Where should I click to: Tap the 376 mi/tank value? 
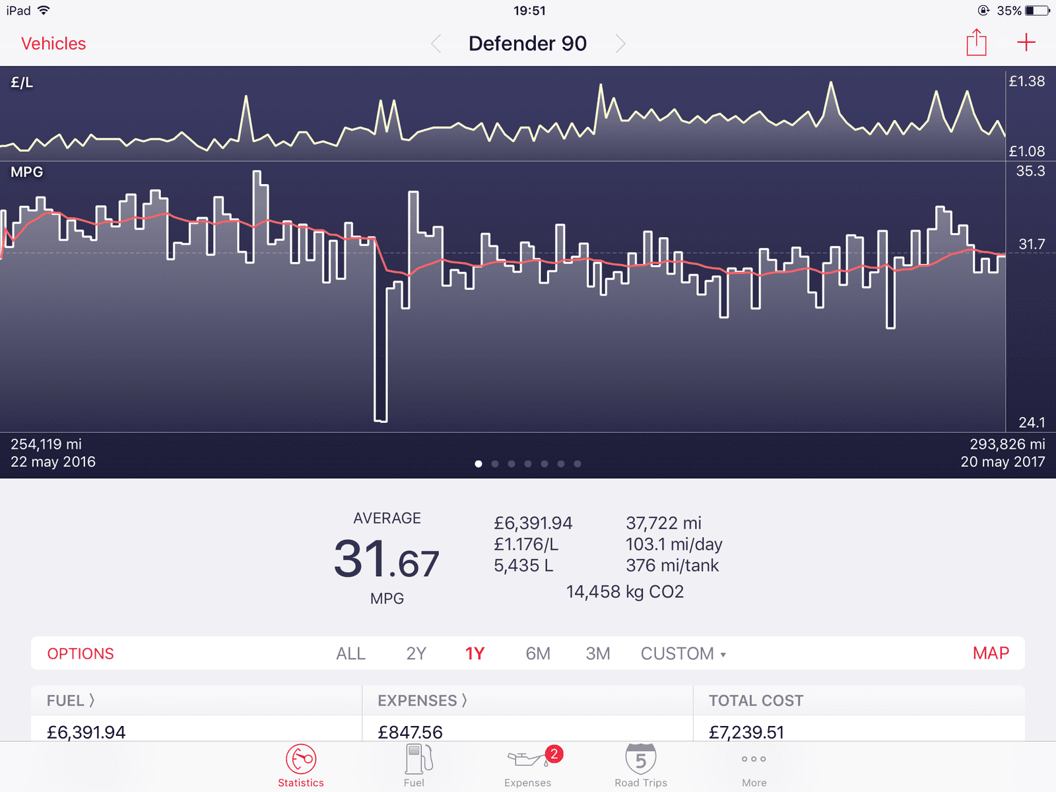coord(672,566)
